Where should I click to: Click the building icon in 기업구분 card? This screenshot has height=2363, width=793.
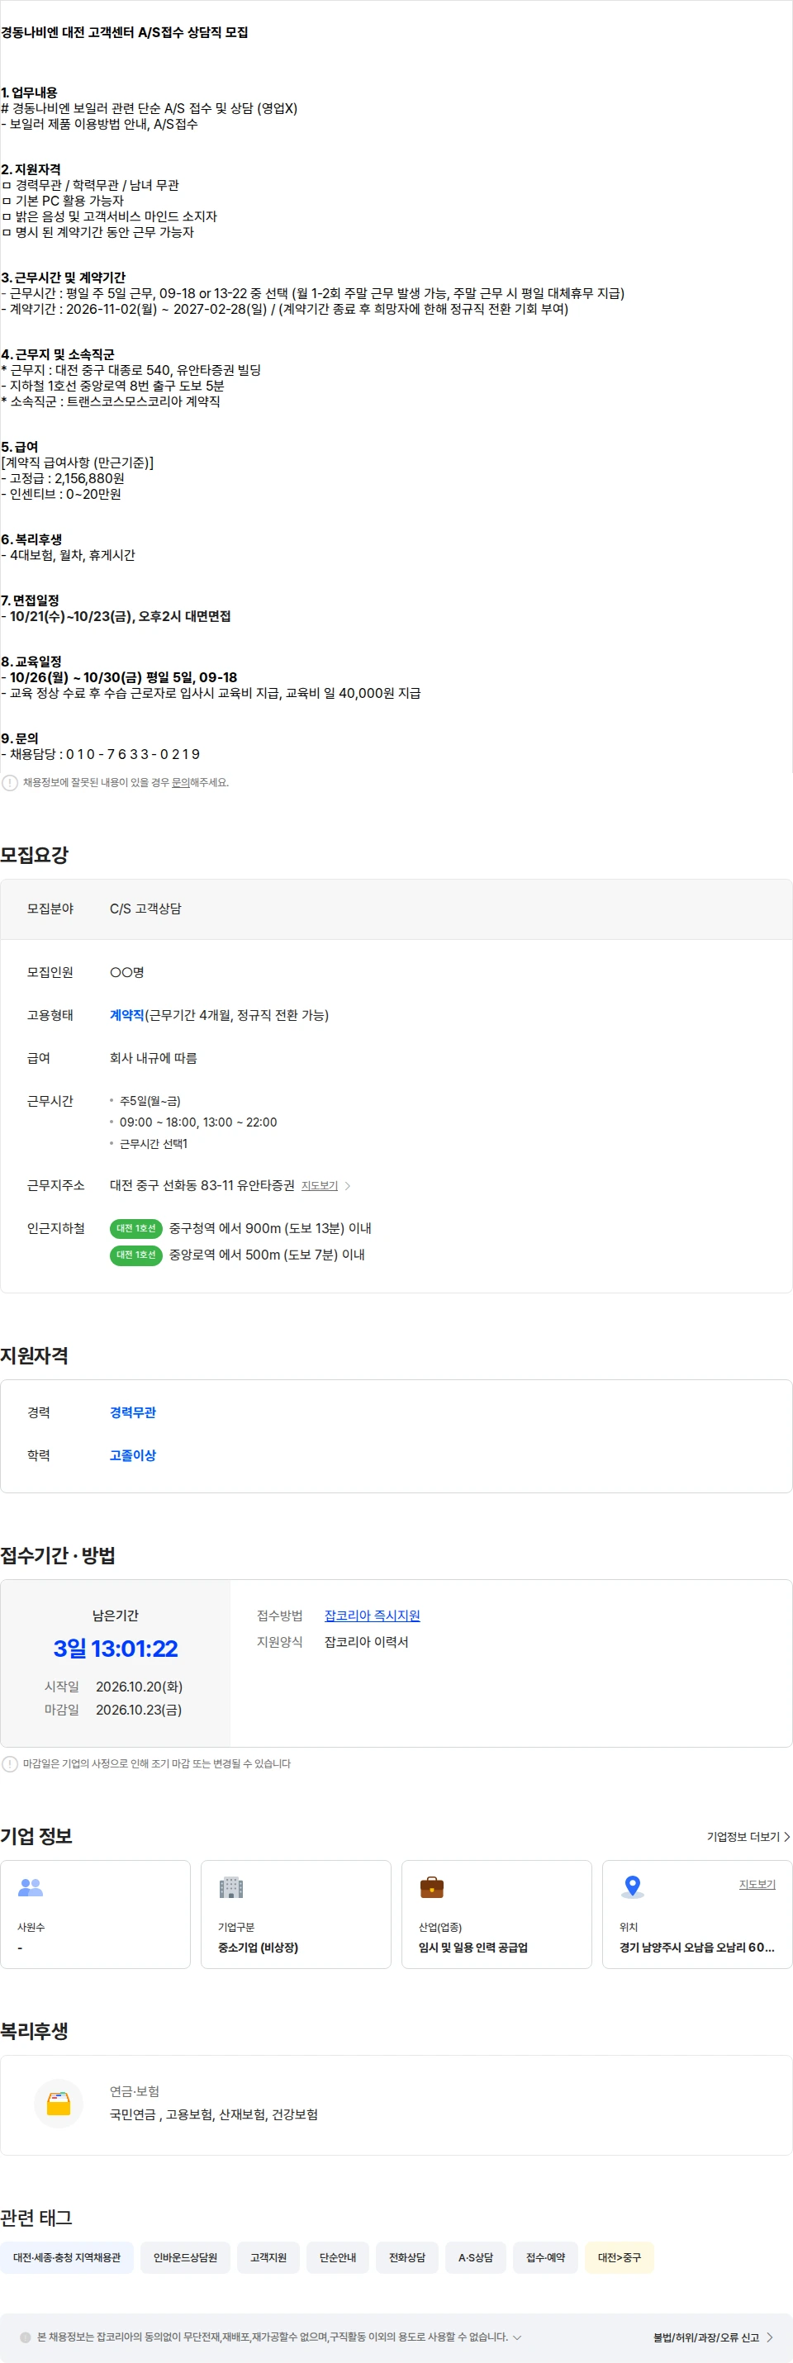pos(231,1887)
